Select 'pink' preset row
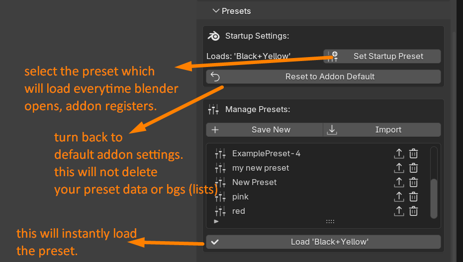463x262 pixels. pyautogui.click(x=317, y=197)
